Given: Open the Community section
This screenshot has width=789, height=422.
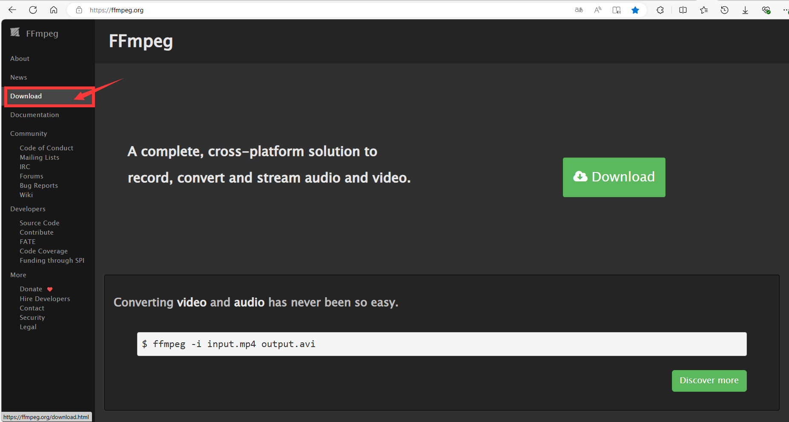Looking at the screenshot, I should 29,134.
